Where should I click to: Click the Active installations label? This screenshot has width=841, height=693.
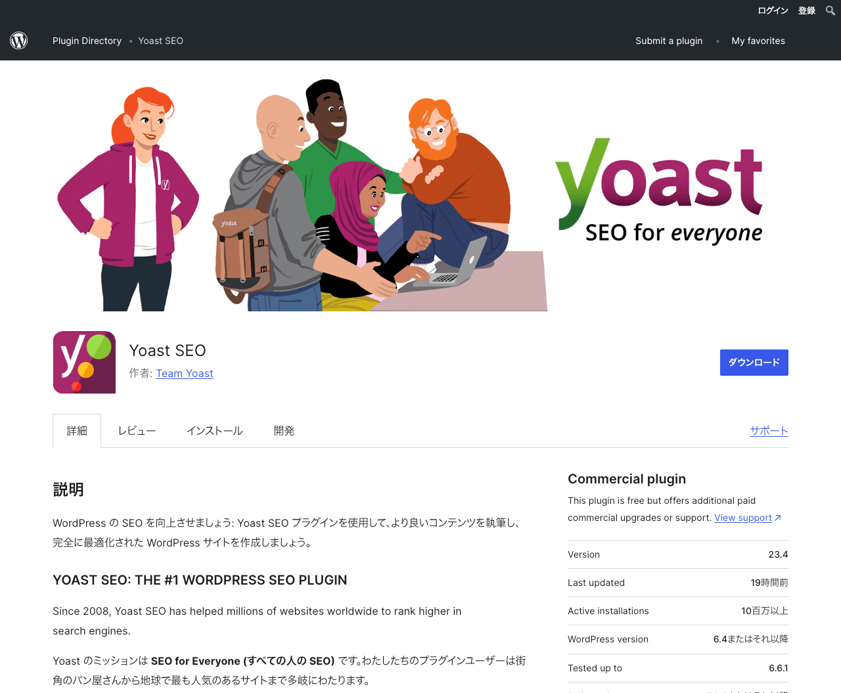(x=608, y=611)
